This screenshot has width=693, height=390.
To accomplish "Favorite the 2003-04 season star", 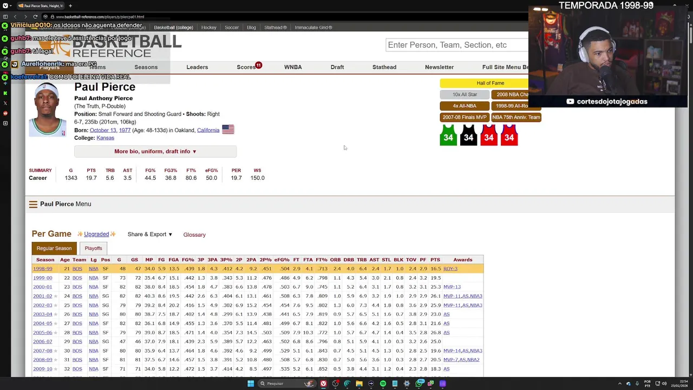I will [55, 314].
